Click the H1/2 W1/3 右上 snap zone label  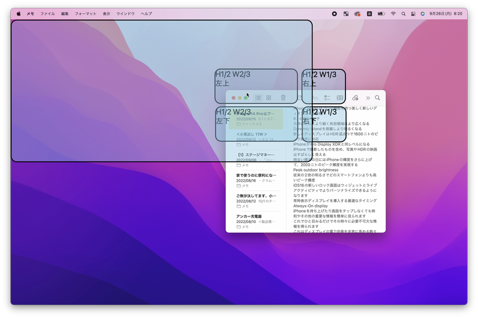coord(319,79)
